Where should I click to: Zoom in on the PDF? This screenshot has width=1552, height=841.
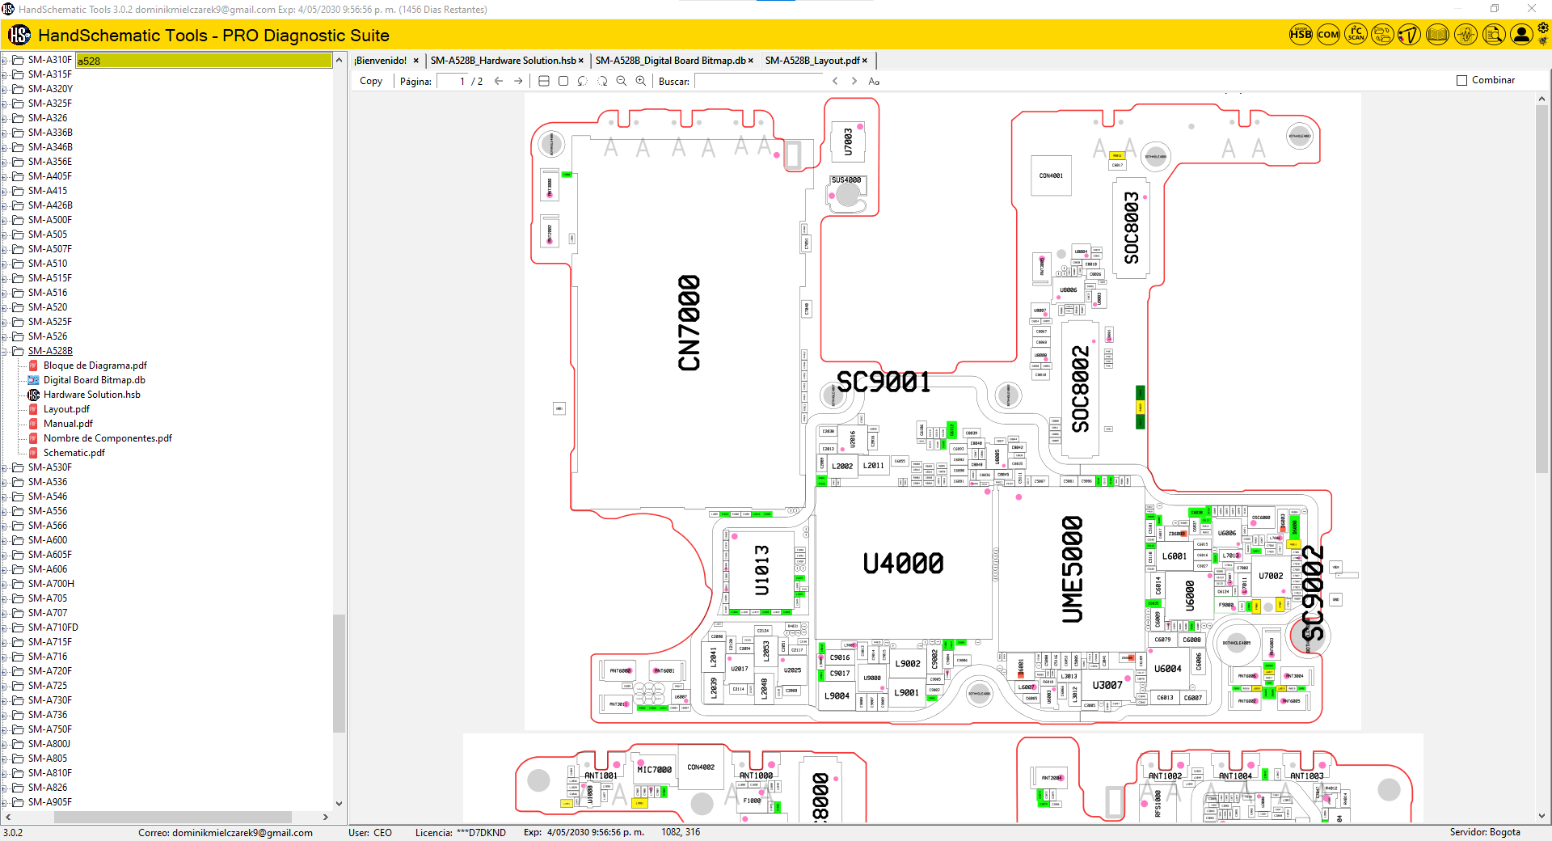[x=641, y=81]
